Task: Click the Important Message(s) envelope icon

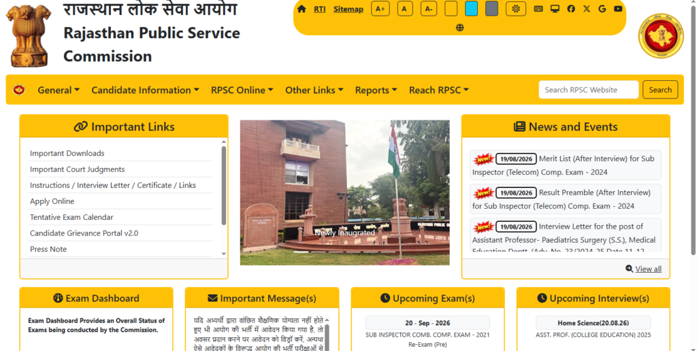Action: tap(212, 298)
